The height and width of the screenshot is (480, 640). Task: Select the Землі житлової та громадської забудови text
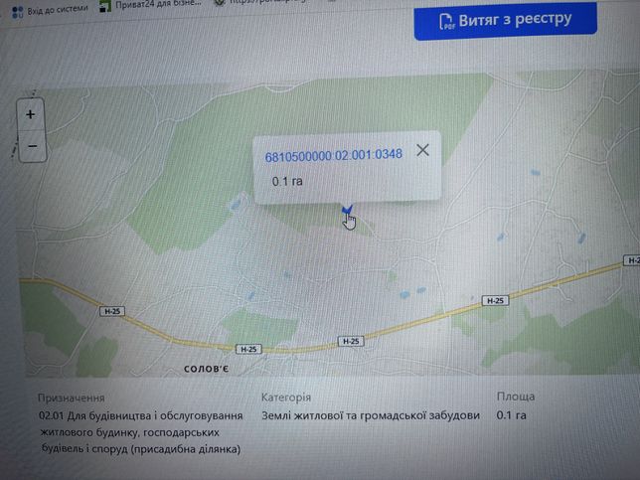point(371,415)
